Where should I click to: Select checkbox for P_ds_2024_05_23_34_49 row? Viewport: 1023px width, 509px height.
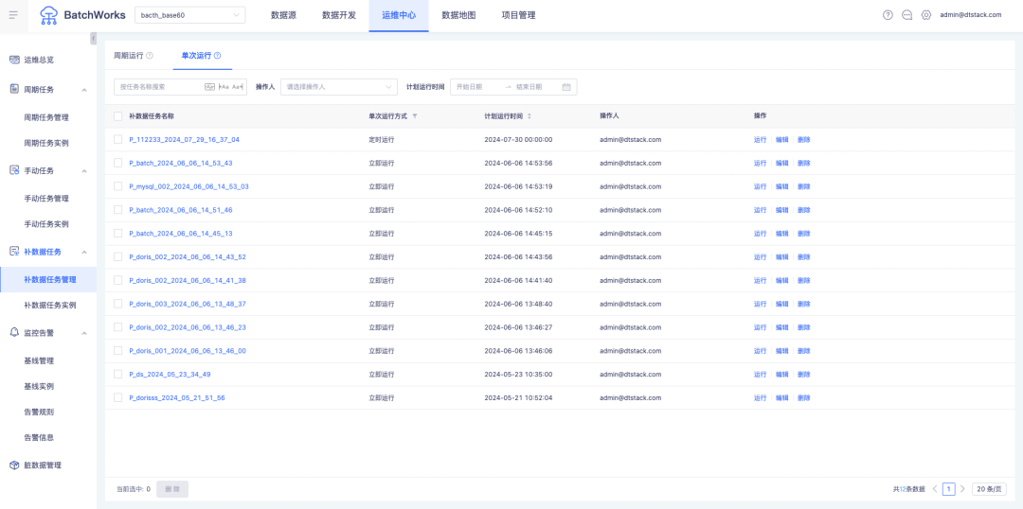click(x=117, y=375)
